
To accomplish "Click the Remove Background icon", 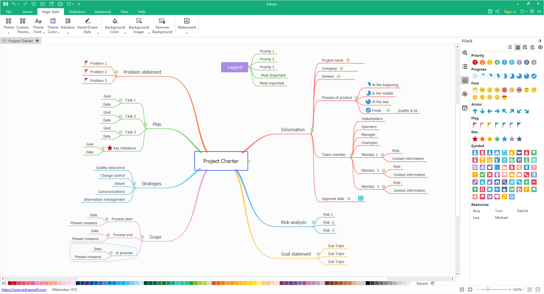I will coord(162,21).
